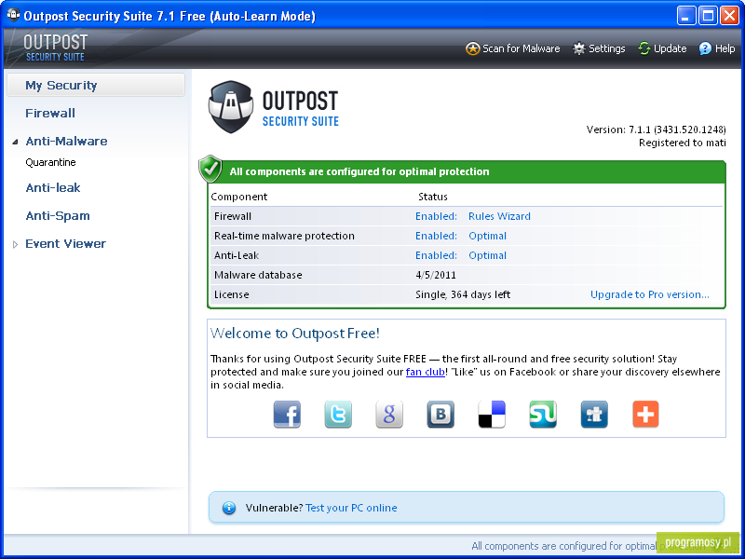
Task: Select My Security in the sidebar
Action: [96, 85]
